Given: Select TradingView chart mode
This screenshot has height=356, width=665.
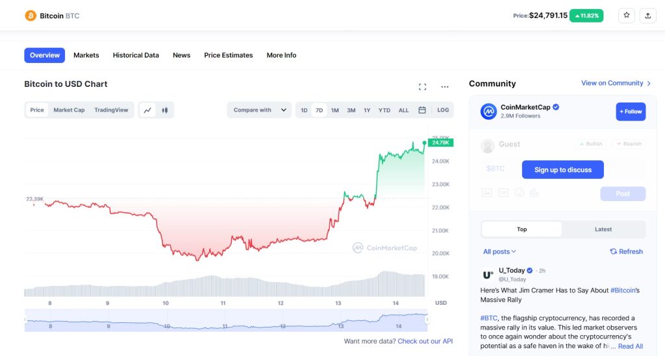Looking at the screenshot, I should click(111, 110).
